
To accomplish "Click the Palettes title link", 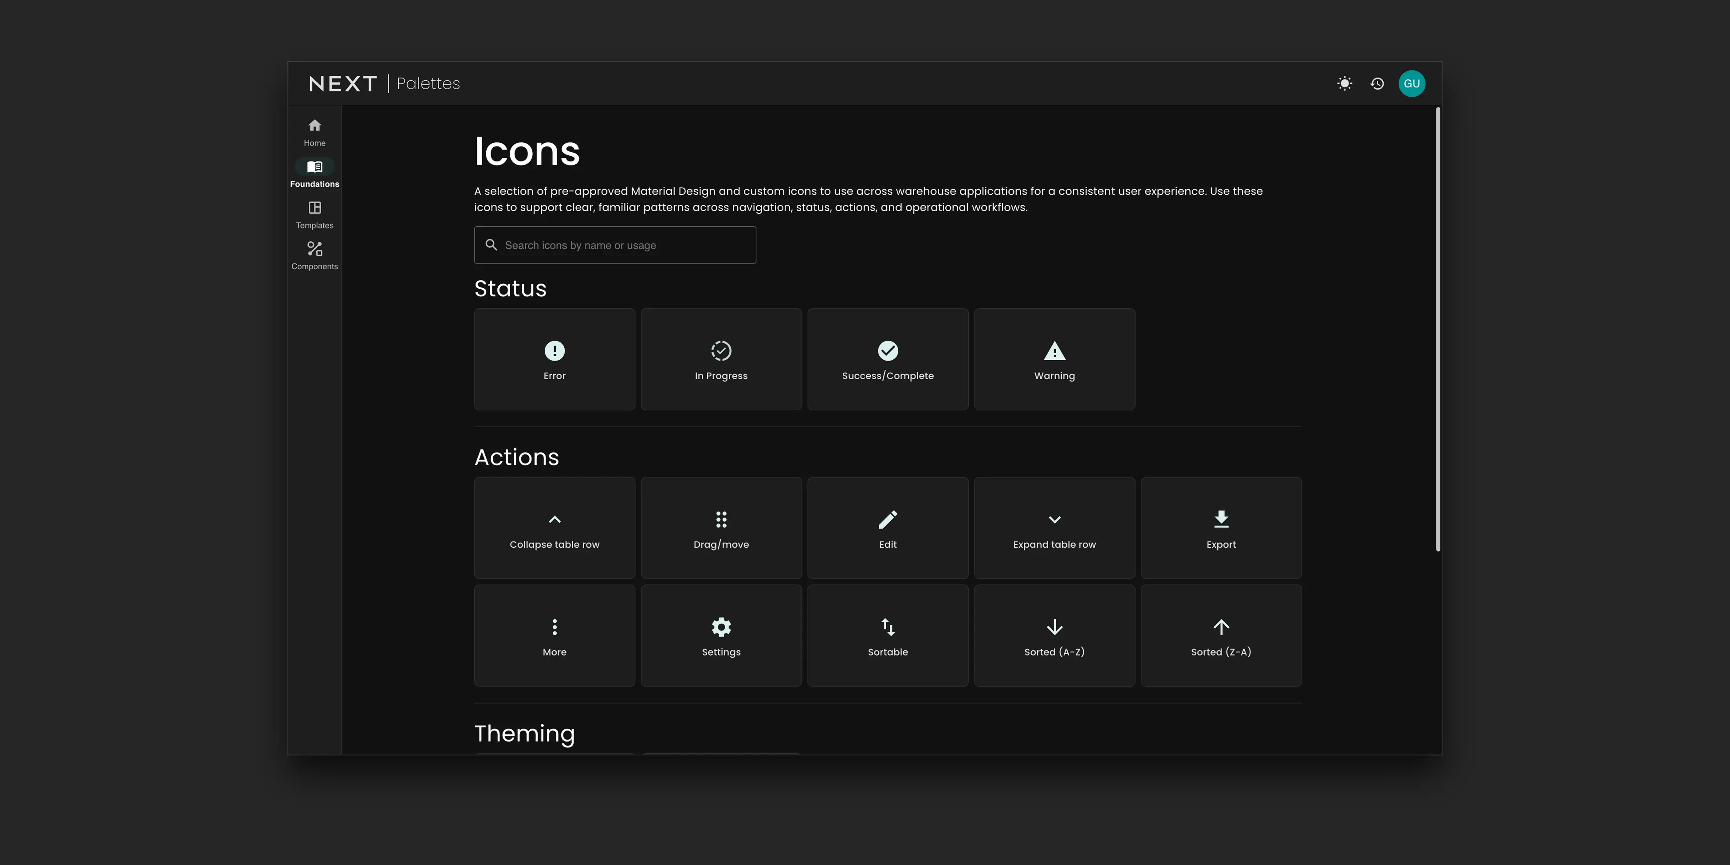I will point(429,84).
